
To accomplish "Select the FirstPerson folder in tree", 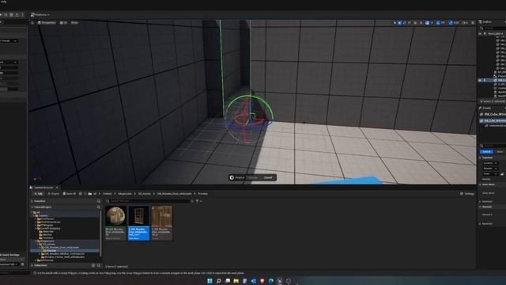I will coord(47,218).
